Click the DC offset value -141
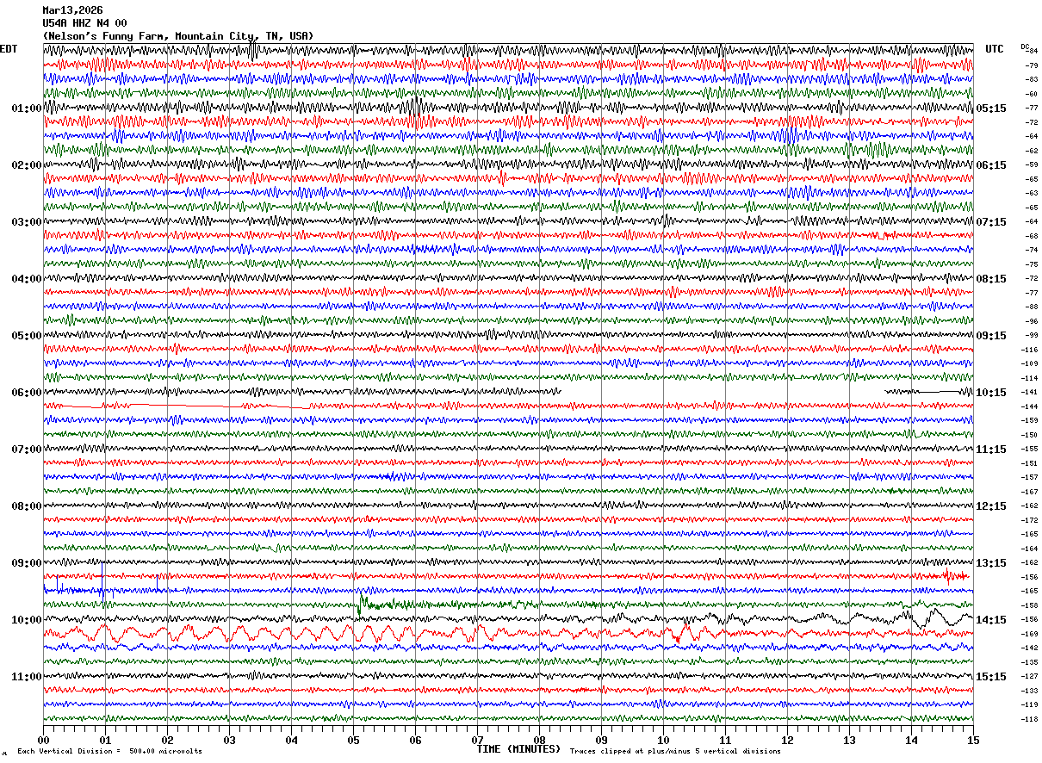The height and width of the screenshot is (763, 1042). click(x=1030, y=392)
